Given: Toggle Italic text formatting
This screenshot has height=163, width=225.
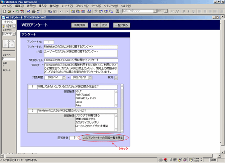Looking at the screenshot, I should click(x=189, y=11).
